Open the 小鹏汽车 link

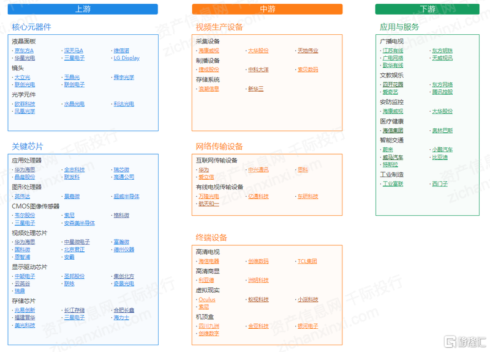point(442,150)
